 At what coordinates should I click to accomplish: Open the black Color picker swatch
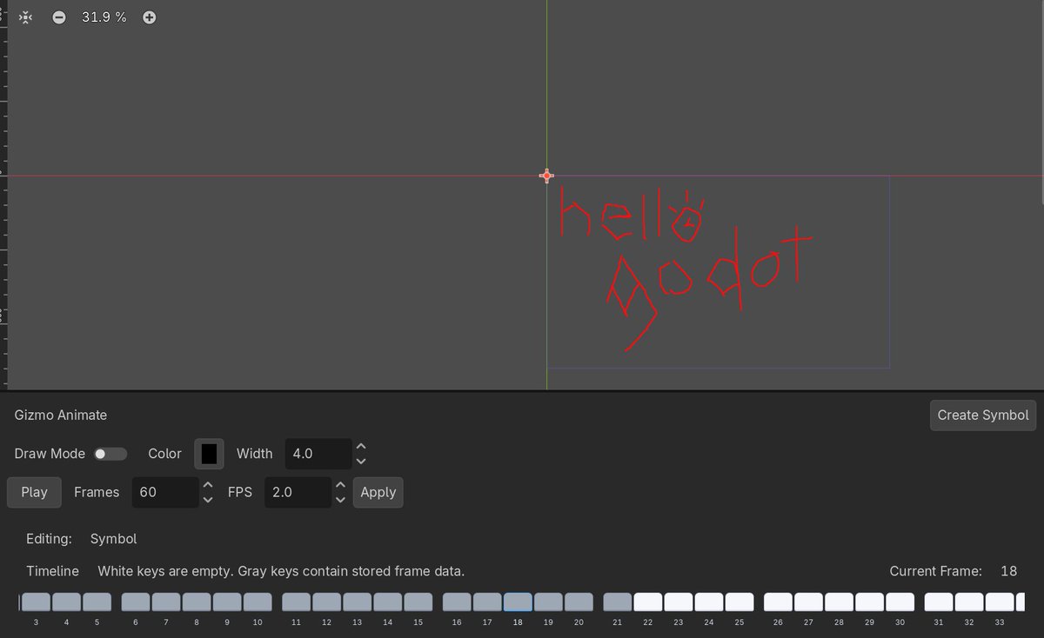(209, 454)
